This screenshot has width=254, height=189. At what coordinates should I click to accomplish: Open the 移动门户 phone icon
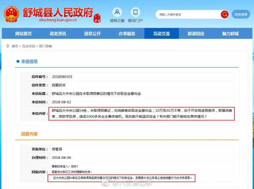[x=135, y=12]
